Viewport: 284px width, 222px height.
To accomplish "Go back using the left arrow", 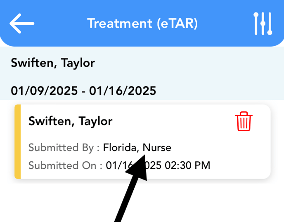I will (22, 24).
